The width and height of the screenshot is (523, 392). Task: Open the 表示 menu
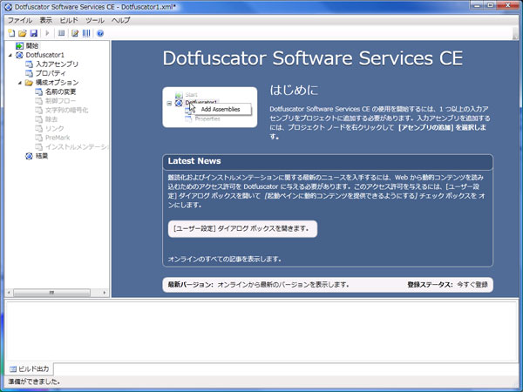[x=45, y=20]
